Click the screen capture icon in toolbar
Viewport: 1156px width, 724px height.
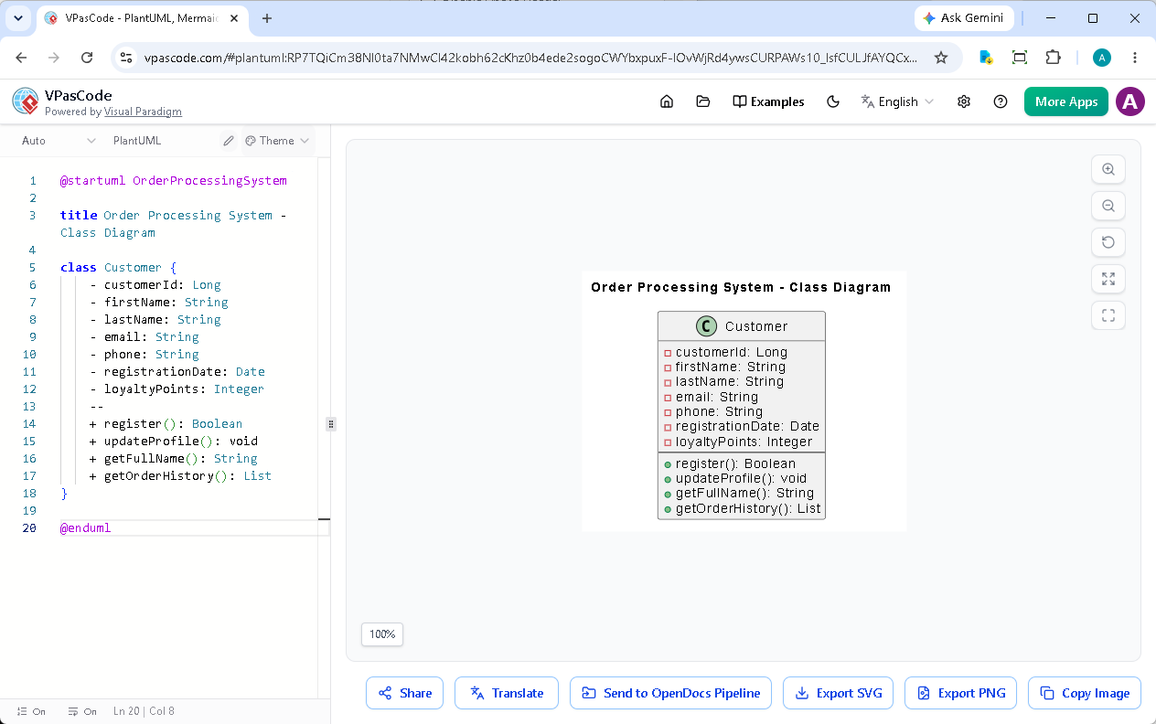tap(1020, 58)
